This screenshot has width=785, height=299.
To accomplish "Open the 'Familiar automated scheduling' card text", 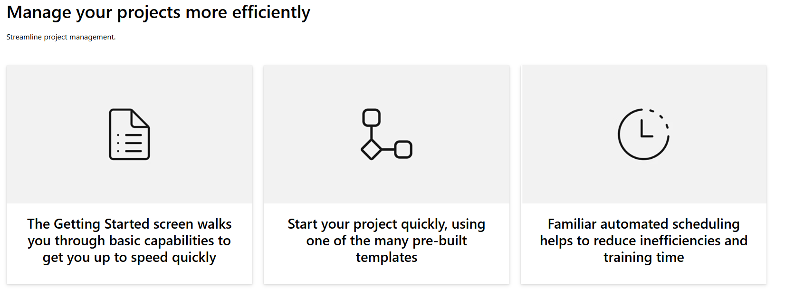I will (643, 241).
